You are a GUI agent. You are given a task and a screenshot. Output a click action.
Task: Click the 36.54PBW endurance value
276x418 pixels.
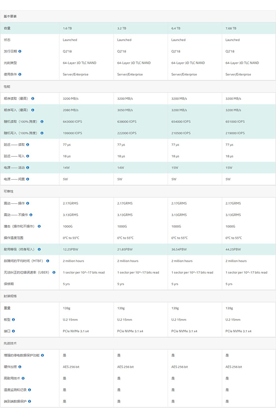point(179,249)
